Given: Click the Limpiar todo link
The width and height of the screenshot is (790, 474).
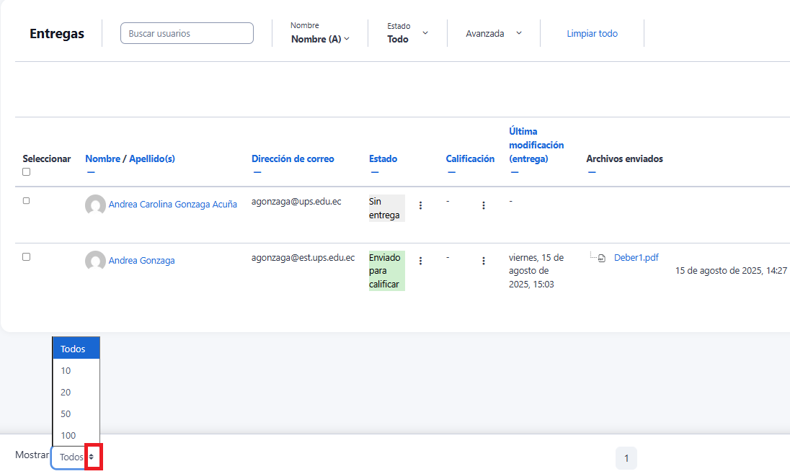Looking at the screenshot, I should 592,33.
